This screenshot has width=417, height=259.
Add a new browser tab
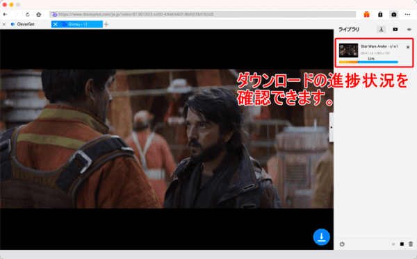106,24
